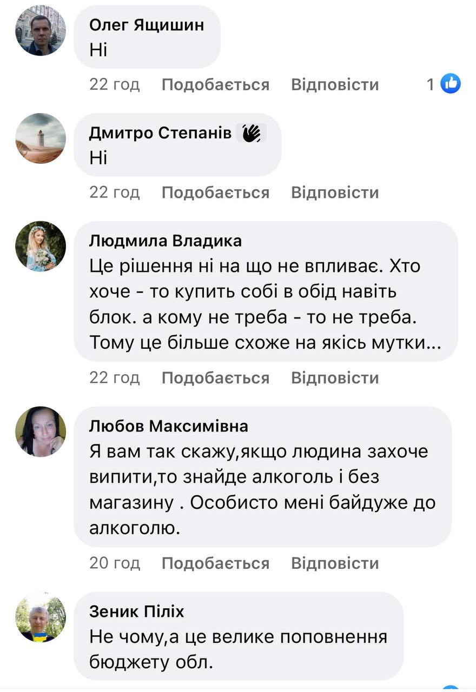Open Любов Максимівна's avatar

coord(41,431)
